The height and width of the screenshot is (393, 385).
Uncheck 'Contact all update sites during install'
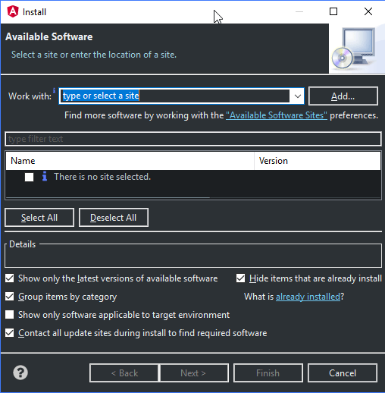(10, 333)
